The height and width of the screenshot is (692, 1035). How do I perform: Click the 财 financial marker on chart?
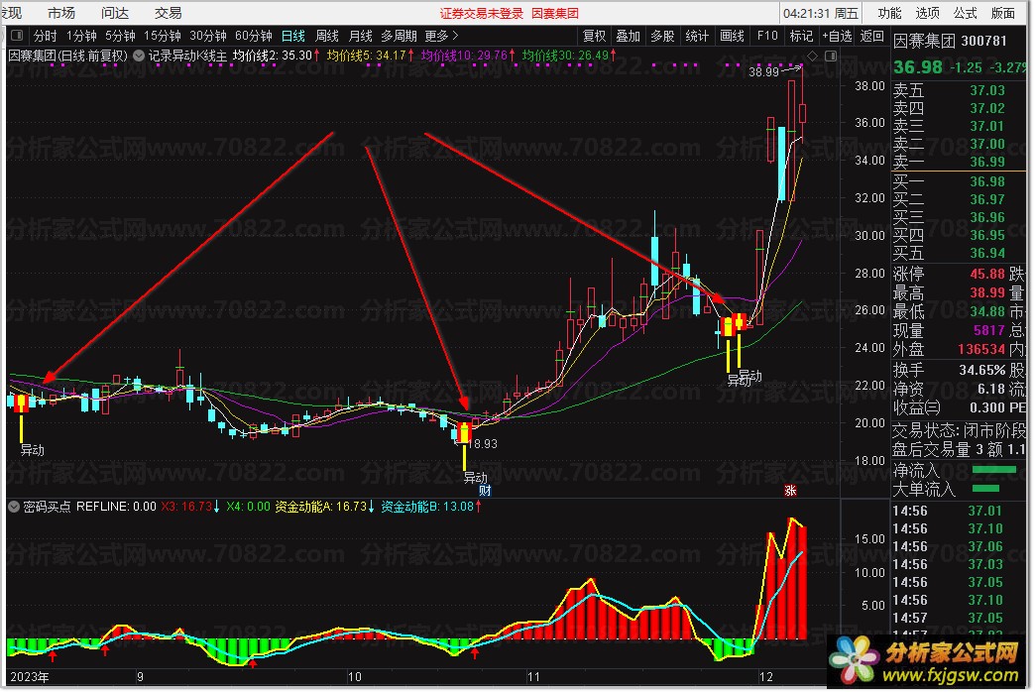[485, 491]
